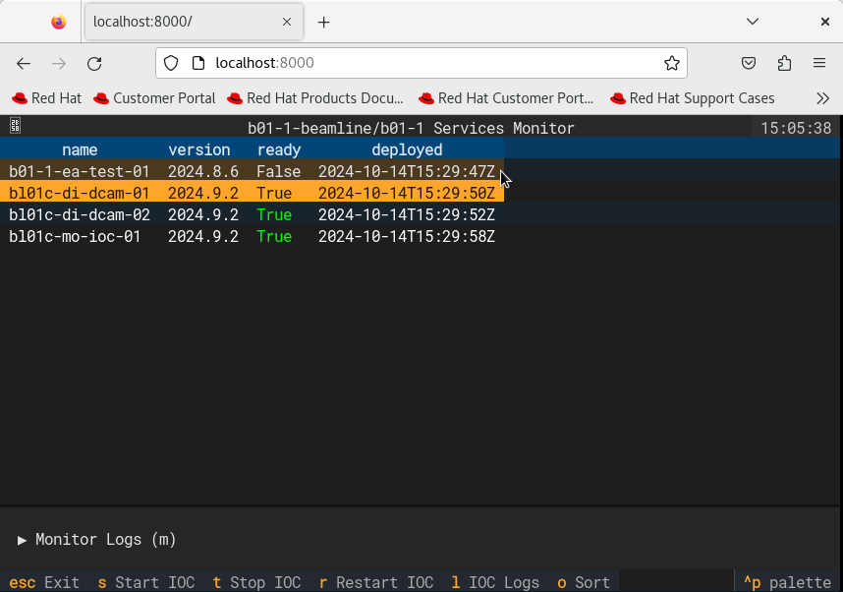The image size is (843, 592).
Task: Save page to Pocket
Action: click(x=749, y=63)
